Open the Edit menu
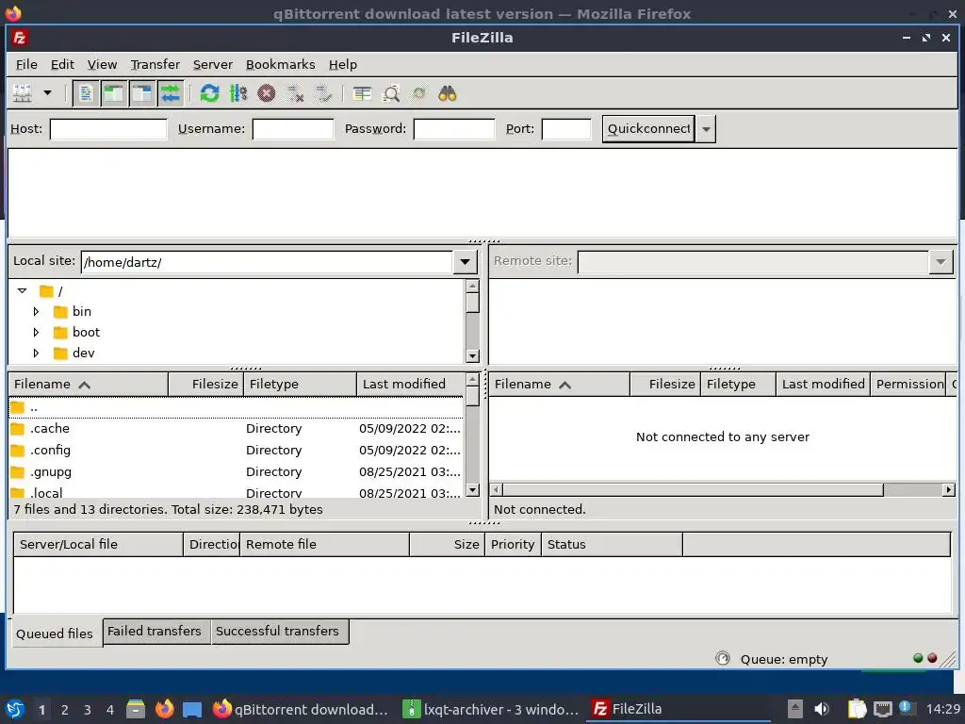 point(62,65)
